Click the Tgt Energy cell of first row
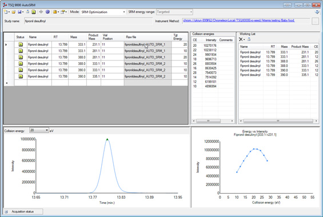Viewport: 323px width, 217px height. point(180,45)
